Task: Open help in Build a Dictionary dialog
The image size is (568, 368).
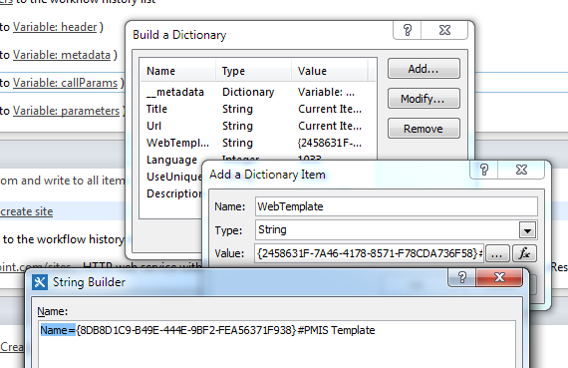Action: (408, 30)
